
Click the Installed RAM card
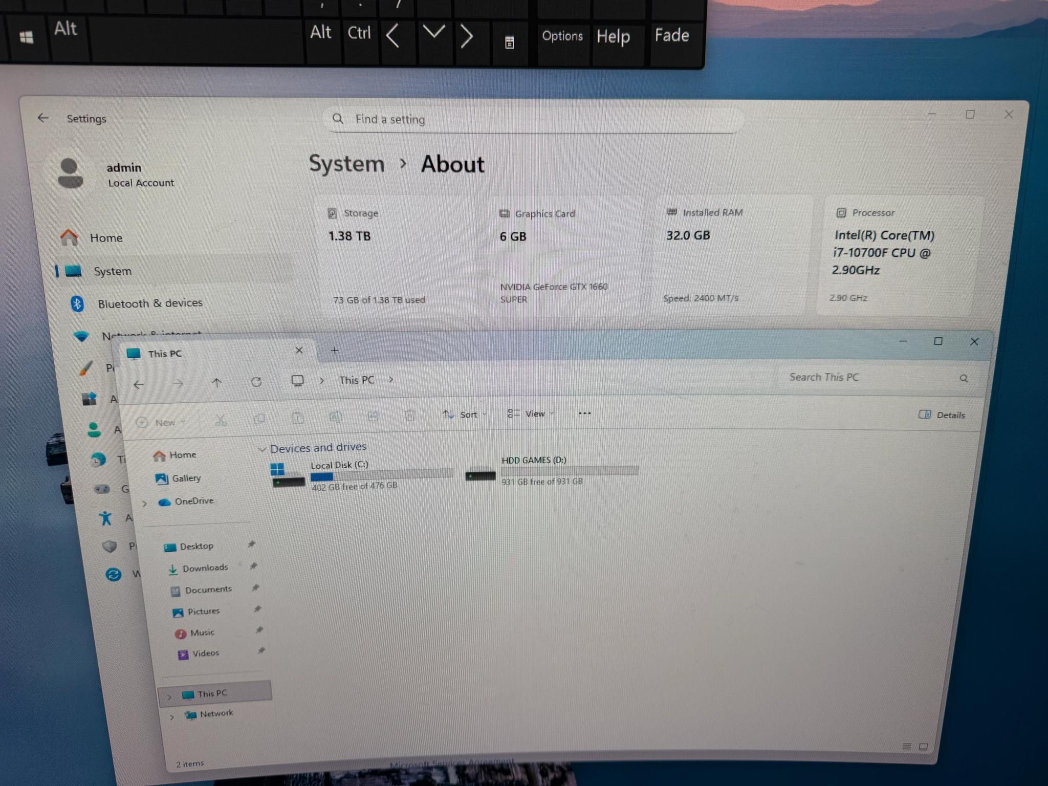(729, 255)
